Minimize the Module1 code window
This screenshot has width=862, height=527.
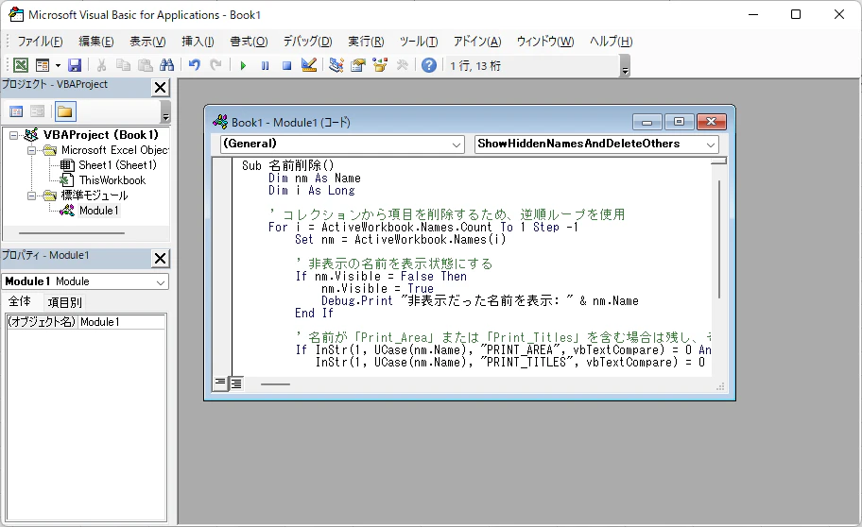647,122
